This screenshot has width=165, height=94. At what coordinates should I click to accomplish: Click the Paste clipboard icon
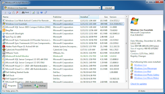[13, 13]
